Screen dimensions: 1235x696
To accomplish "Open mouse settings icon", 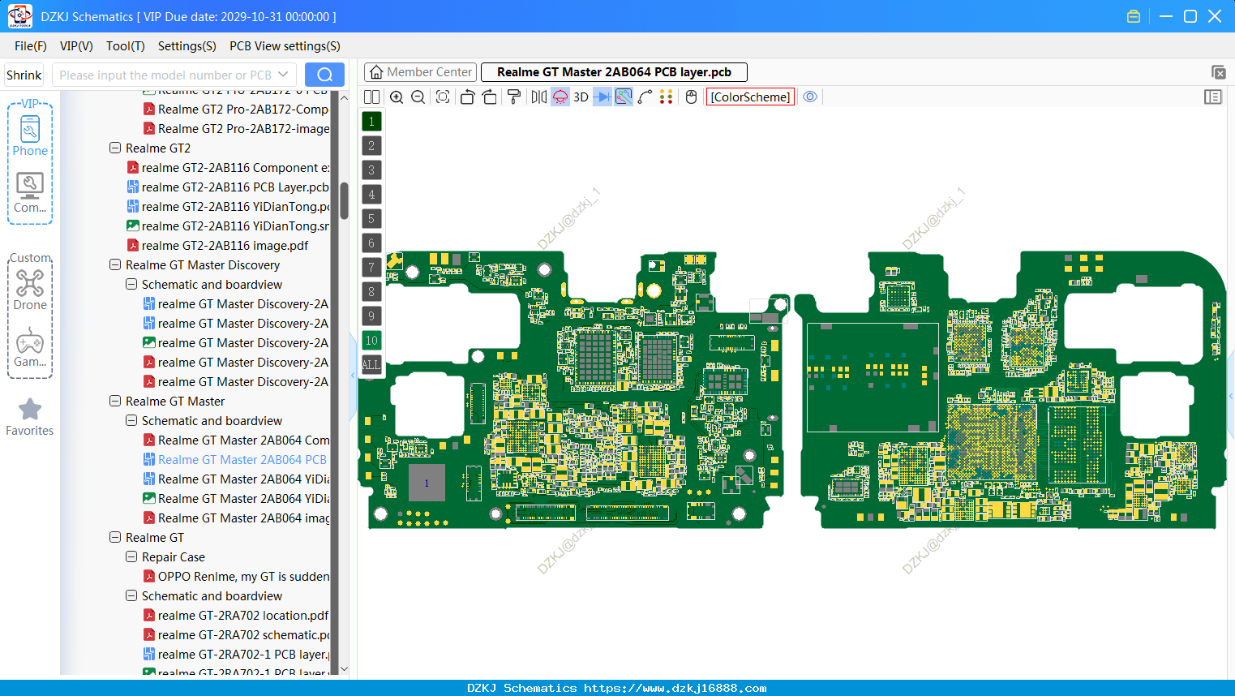I will click(x=692, y=97).
